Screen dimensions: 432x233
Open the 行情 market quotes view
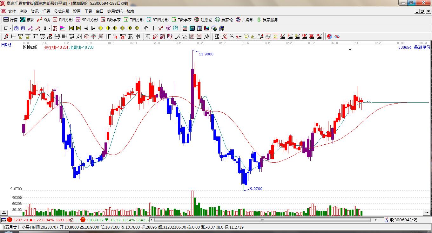coord(10,20)
